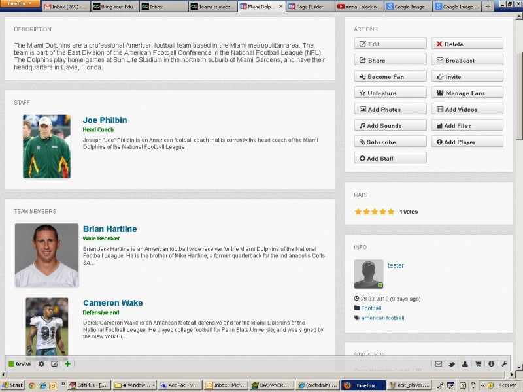Click the Become Fan button

(390, 76)
